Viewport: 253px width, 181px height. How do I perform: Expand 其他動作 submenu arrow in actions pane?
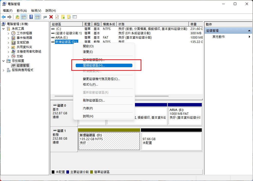pos(249,37)
